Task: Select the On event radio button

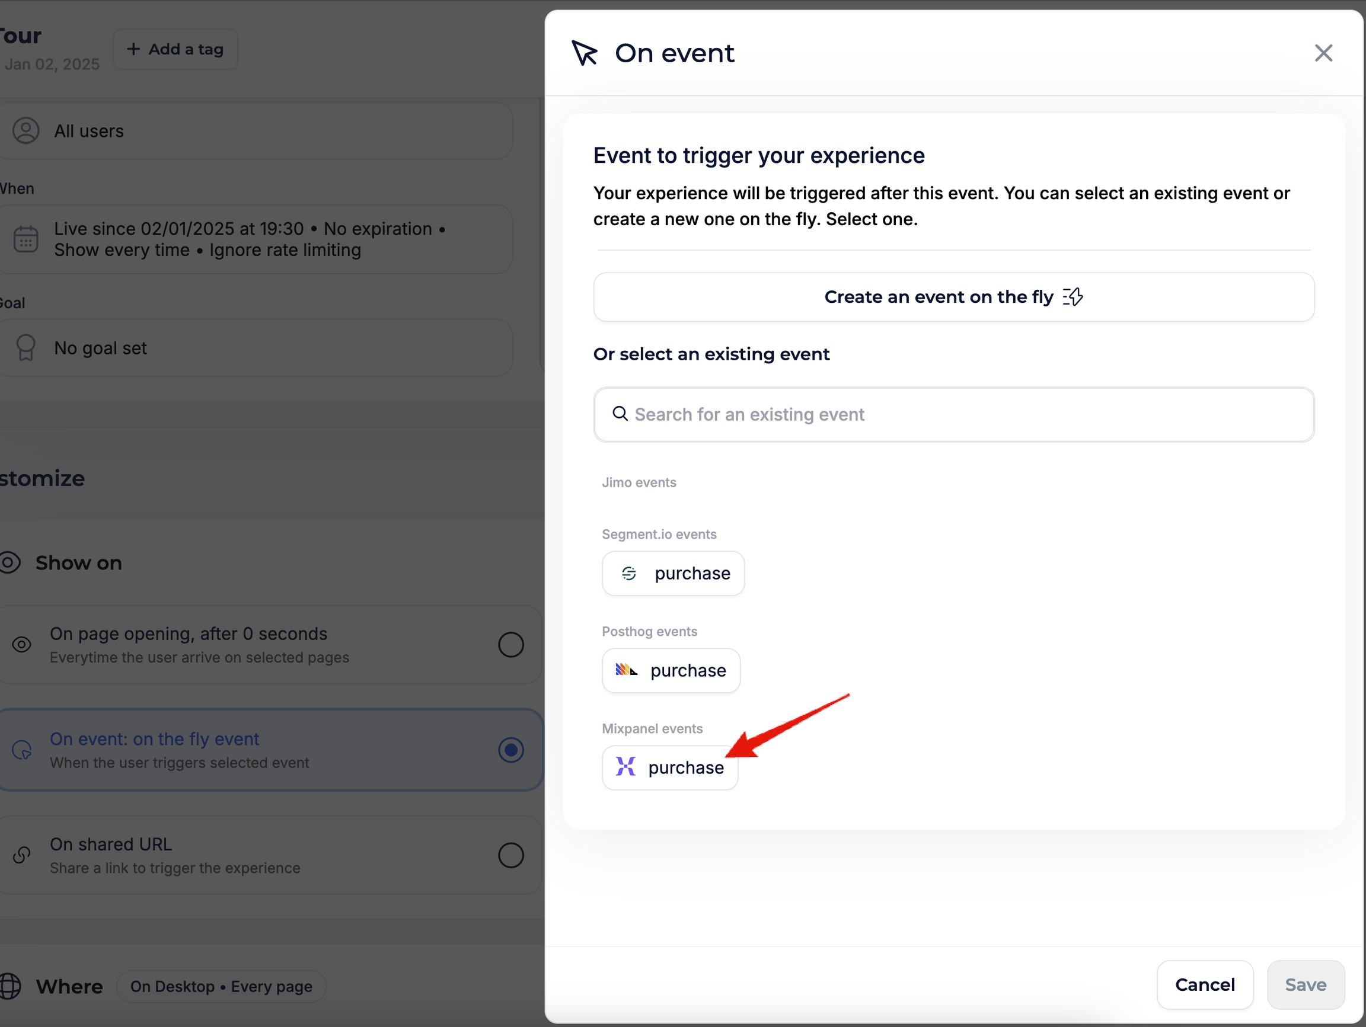Action: [x=510, y=750]
